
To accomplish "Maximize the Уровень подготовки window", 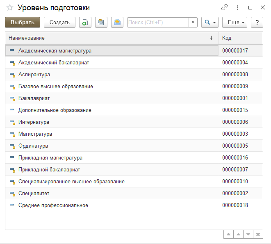I will [x=250, y=8].
